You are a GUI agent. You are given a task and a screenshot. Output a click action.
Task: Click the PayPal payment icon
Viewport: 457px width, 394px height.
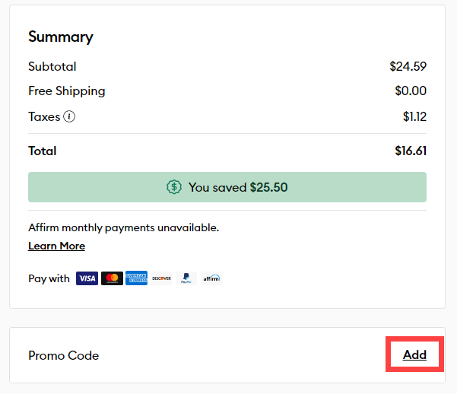[x=186, y=278]
